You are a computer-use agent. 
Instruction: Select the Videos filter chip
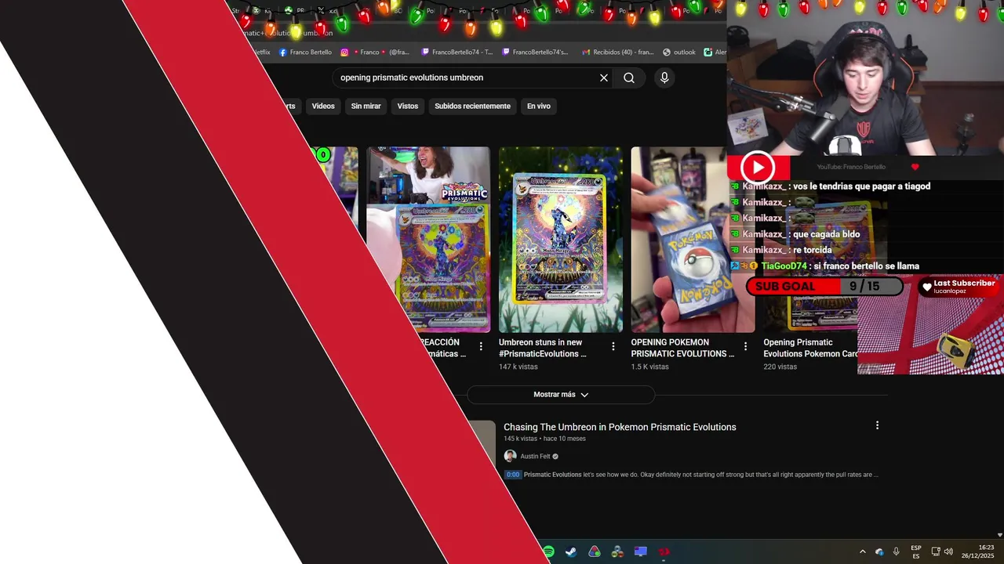pos(323,106)
